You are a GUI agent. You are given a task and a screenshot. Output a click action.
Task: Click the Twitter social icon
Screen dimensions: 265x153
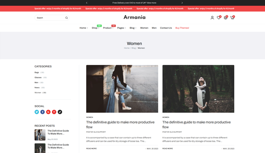click(x=37, y=112)
